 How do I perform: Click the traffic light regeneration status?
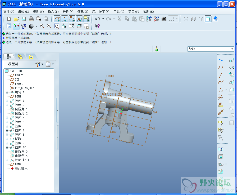pyautogui.click(x=157, y=49)
